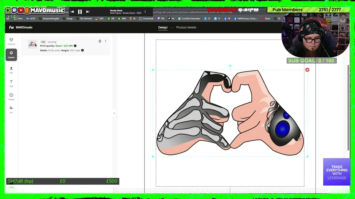Open the BL bookmark

pyautogui.click(x=133, y=19)
